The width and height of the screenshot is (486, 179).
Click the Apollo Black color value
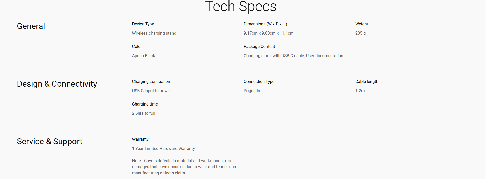144,56
